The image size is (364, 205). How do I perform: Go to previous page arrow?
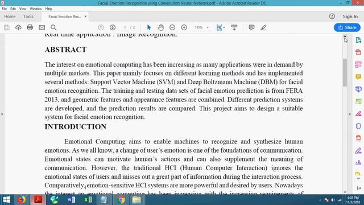[101, 27]
